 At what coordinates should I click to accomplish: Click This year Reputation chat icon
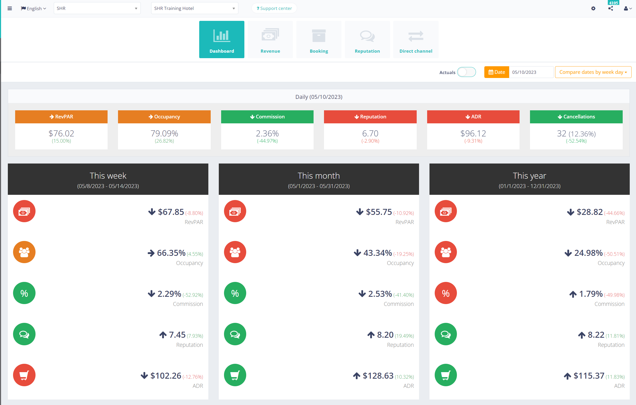(446, 334)
